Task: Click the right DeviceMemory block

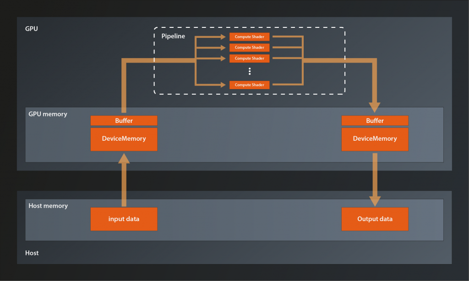Action: tap(375, 139)
